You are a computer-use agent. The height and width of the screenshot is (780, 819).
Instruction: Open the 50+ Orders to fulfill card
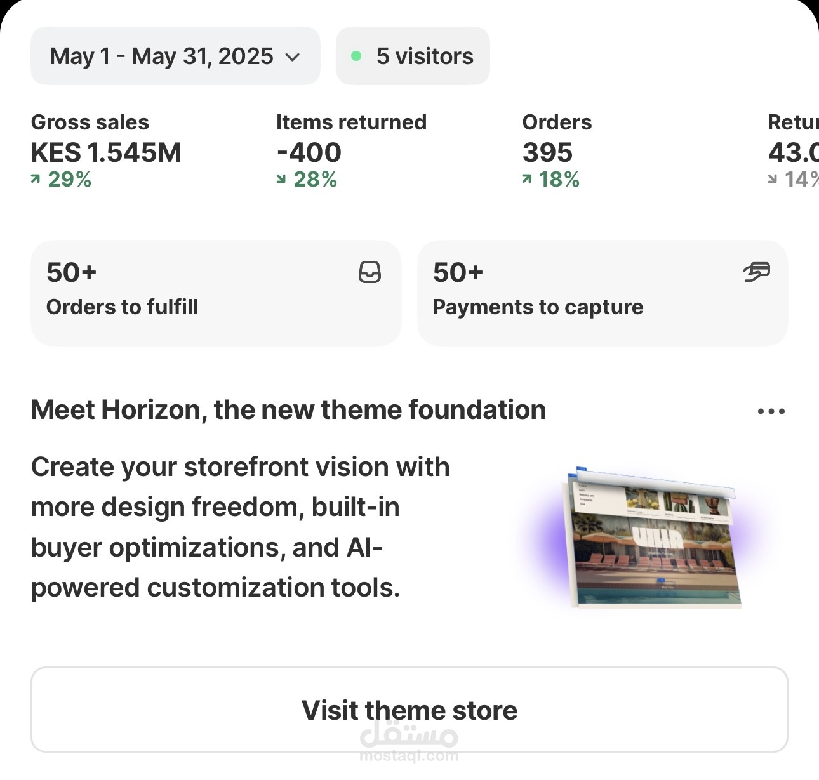pos(216,293)
